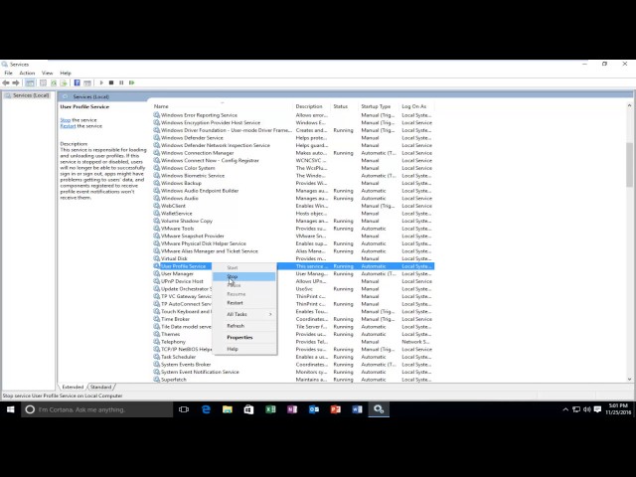Click the volume icon in the system tray
Viewport: 636px width, 477px height.
coord(587,409)
